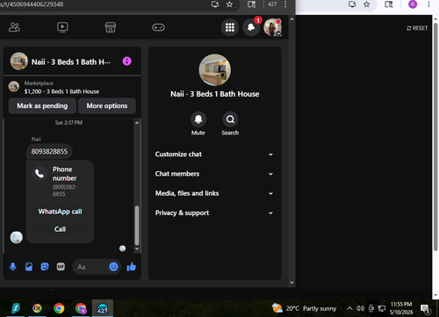Bookmark star icon in the light browser window
This screenshot has width=439, height=317.
click(366, 4)
